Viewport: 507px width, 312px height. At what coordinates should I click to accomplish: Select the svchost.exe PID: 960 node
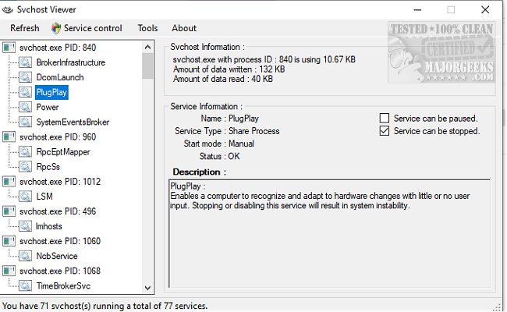tap(59, 136)
